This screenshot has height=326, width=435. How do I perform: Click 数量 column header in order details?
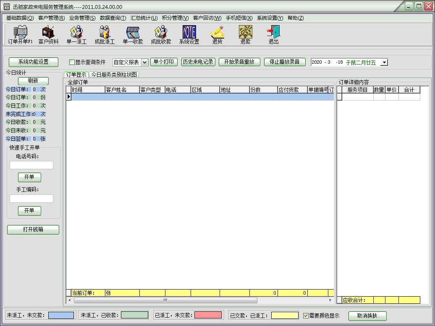[x=379, y=90]
